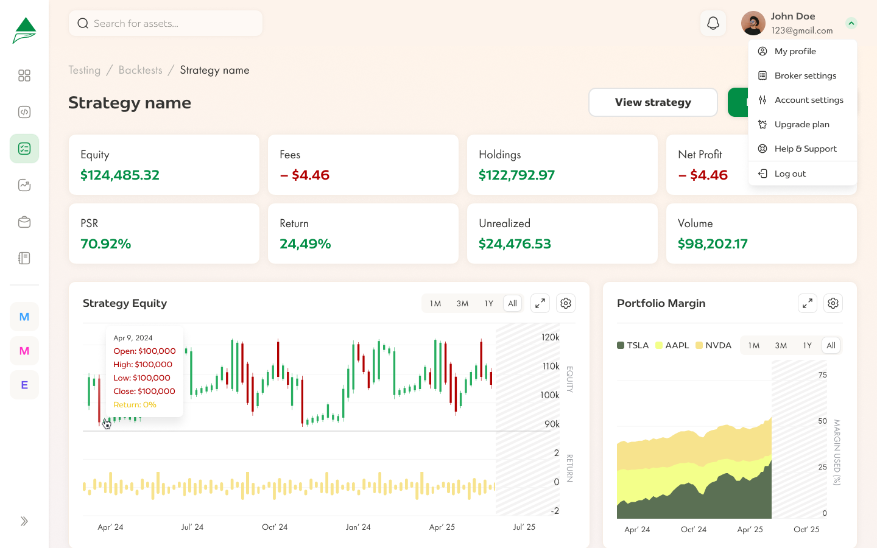
Task: Go to Backtests breadcrumb link
Action: [x=140, y=70]
